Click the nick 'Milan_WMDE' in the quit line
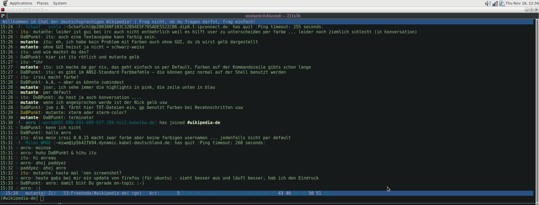Viewport: 539px width, 205px height. click(38, 143)
